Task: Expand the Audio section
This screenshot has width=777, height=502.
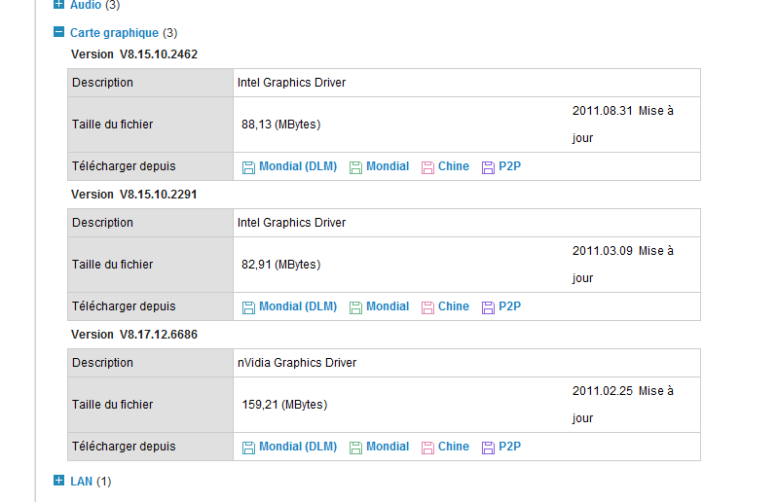Action: coord(59,5)
